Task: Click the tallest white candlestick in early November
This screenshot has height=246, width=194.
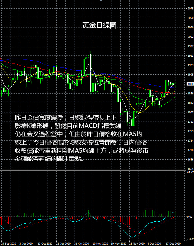Action: point(91,73)
